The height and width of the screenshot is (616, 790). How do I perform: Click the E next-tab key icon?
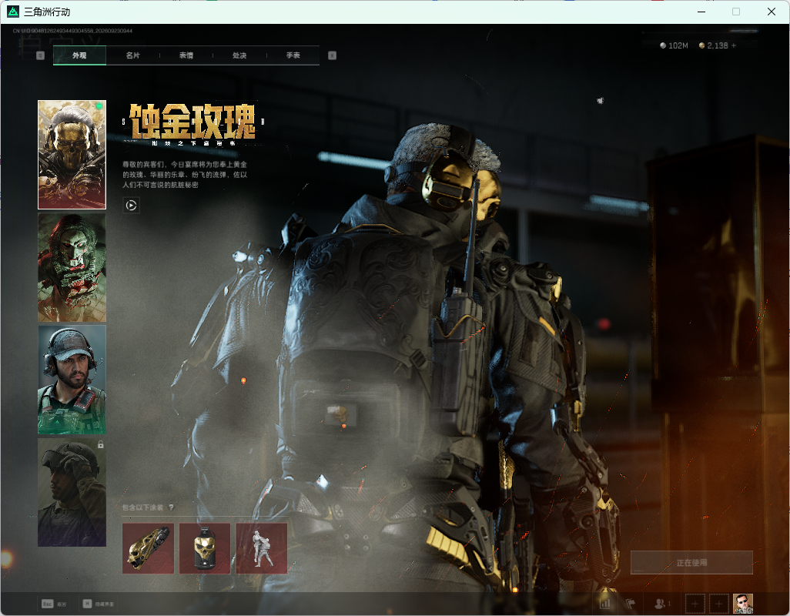click(x=332, y=55)
